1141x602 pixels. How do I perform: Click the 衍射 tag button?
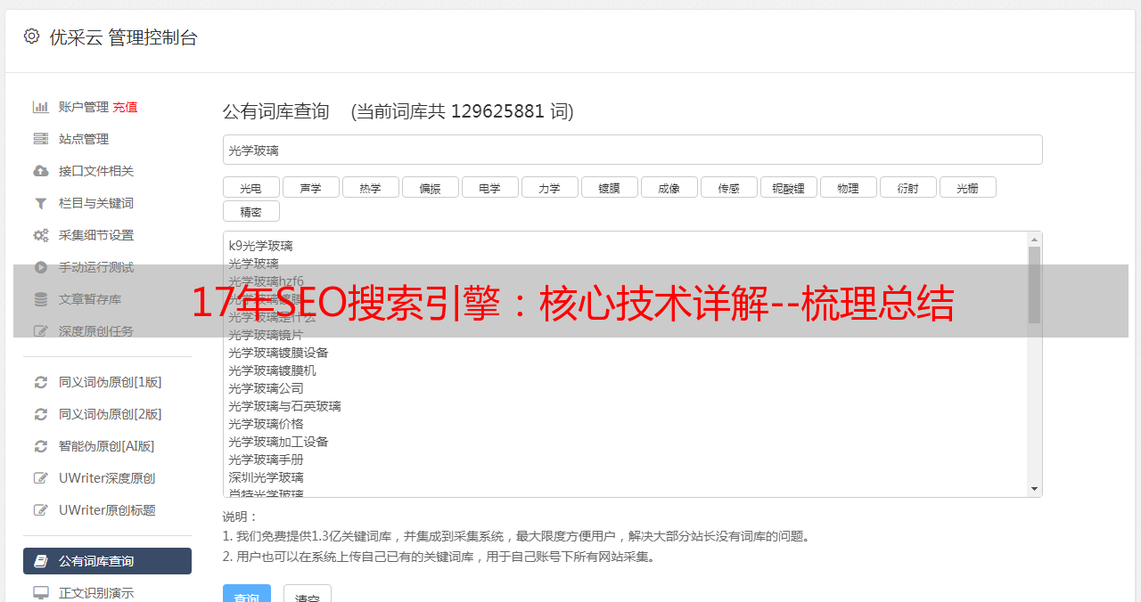(x=907, y=187)
